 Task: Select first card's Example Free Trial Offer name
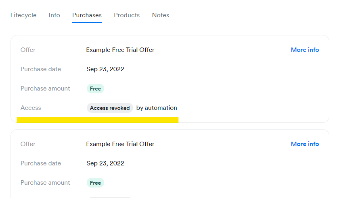[120, 50]
